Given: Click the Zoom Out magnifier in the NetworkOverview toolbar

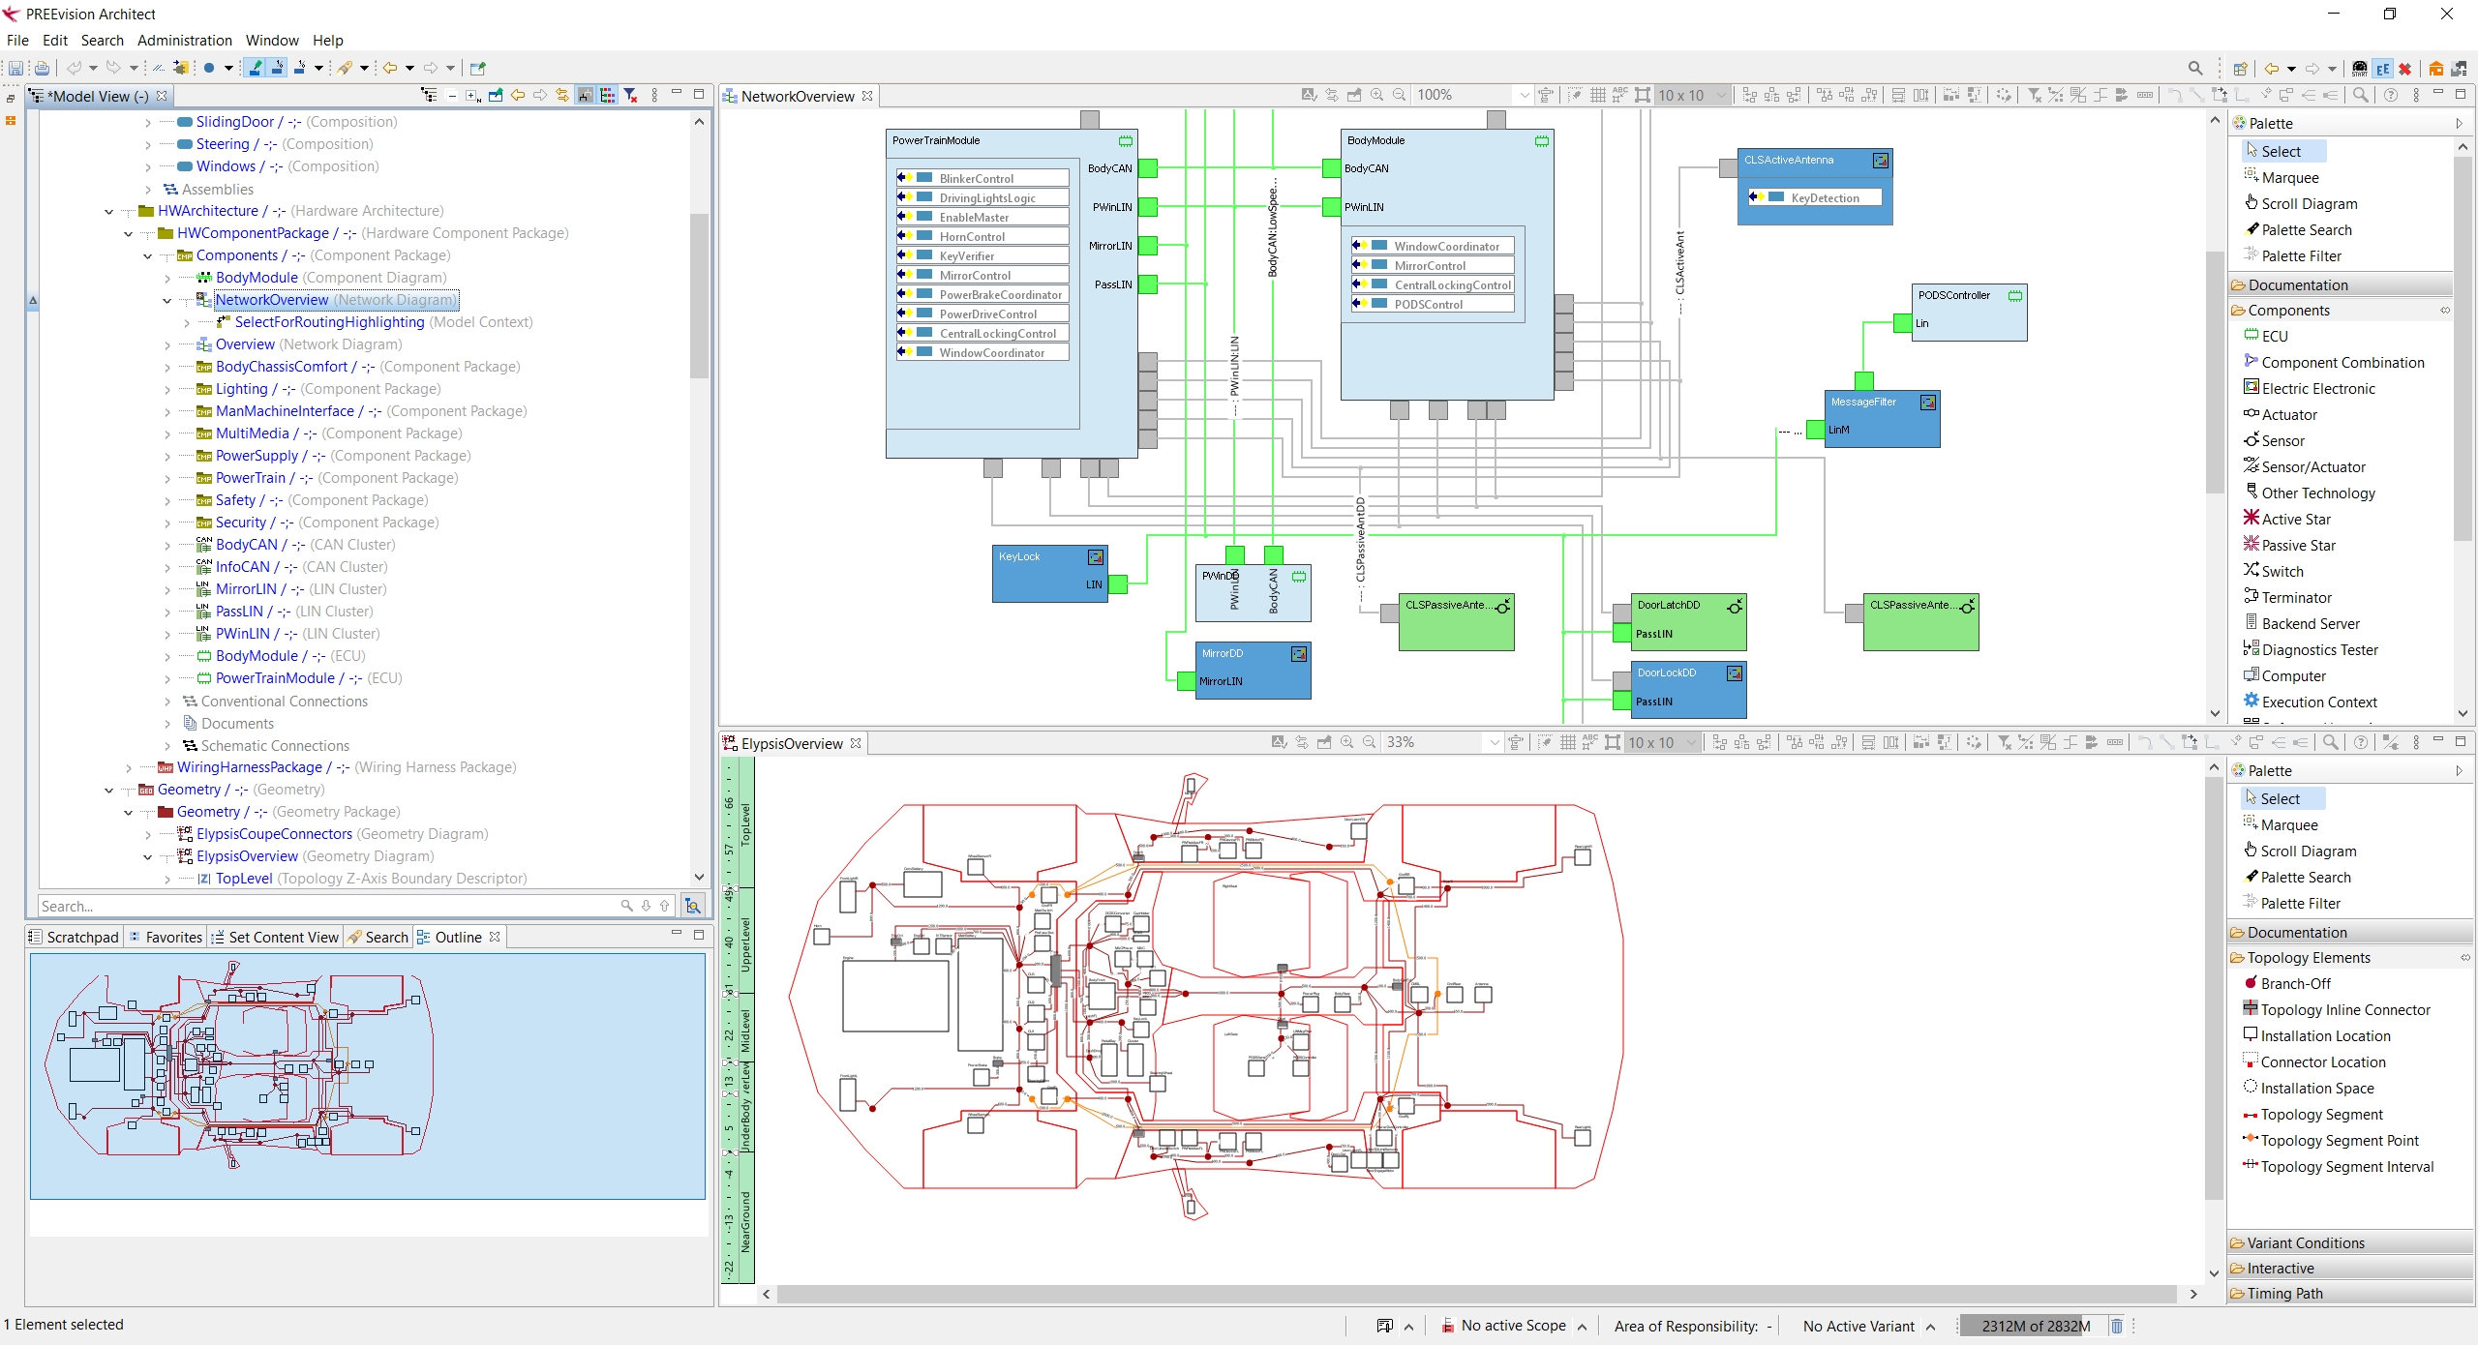Looking at the screenshot, I should coord(1399,95).
